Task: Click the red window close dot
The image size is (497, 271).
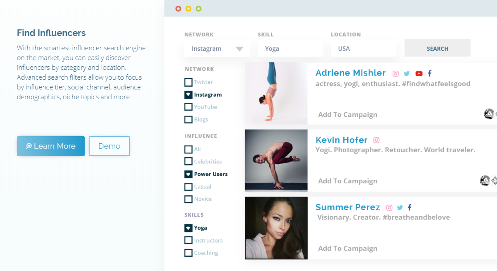Action: point(178,8)
